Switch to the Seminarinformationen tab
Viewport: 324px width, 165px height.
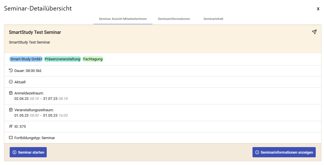[x=174, y=19]
